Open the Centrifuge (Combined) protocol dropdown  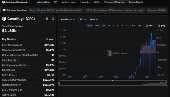point(16,2)
